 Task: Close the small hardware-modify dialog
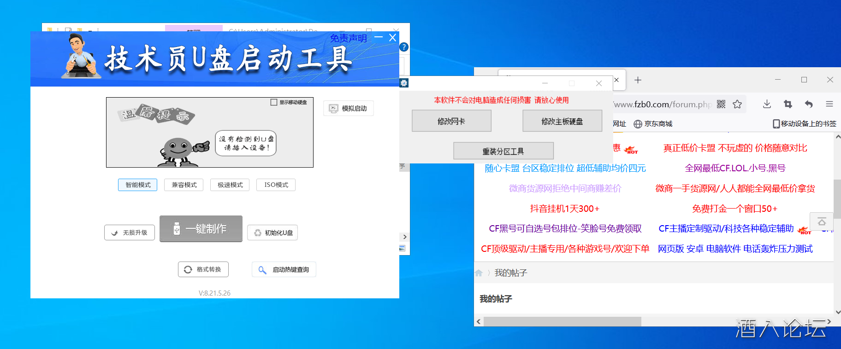click(598, 83)
